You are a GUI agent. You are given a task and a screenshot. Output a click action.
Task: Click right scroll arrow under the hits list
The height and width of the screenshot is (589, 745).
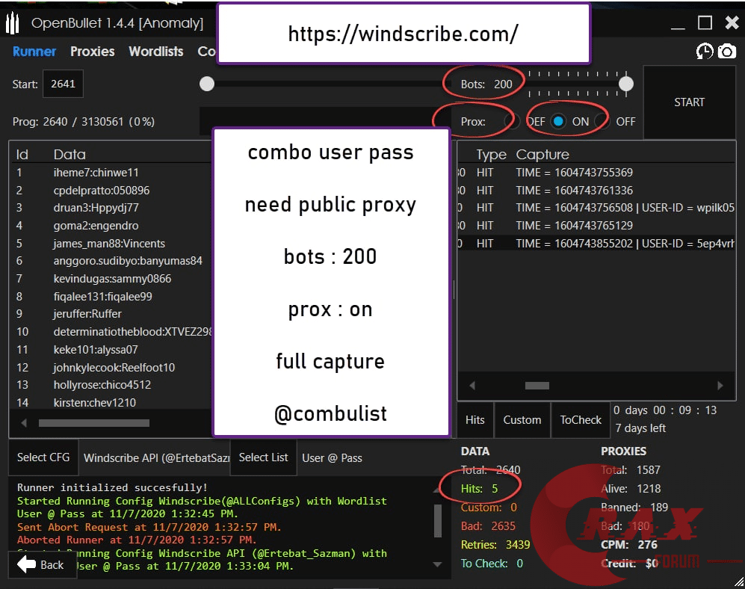coord(720,386)
